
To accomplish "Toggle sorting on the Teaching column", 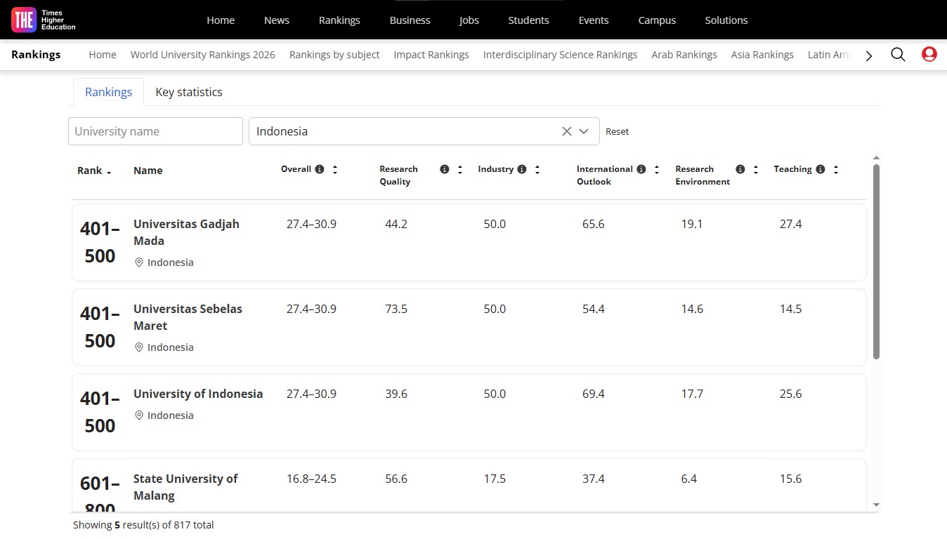I will coord(836,170).
